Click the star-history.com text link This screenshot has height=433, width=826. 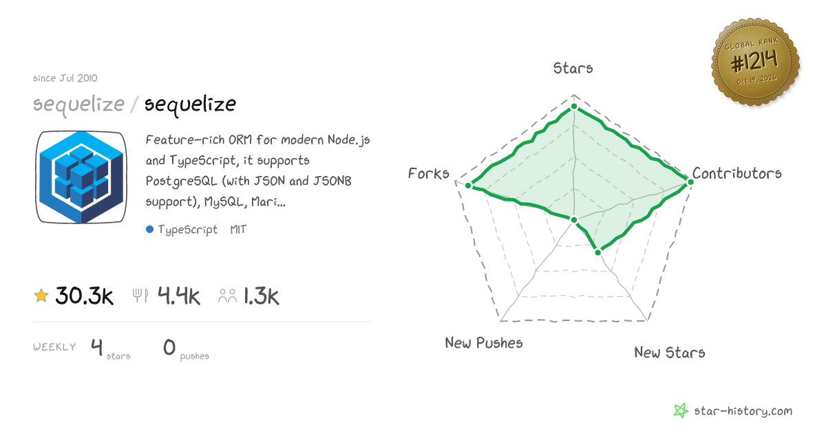click(x=743, y=411)
